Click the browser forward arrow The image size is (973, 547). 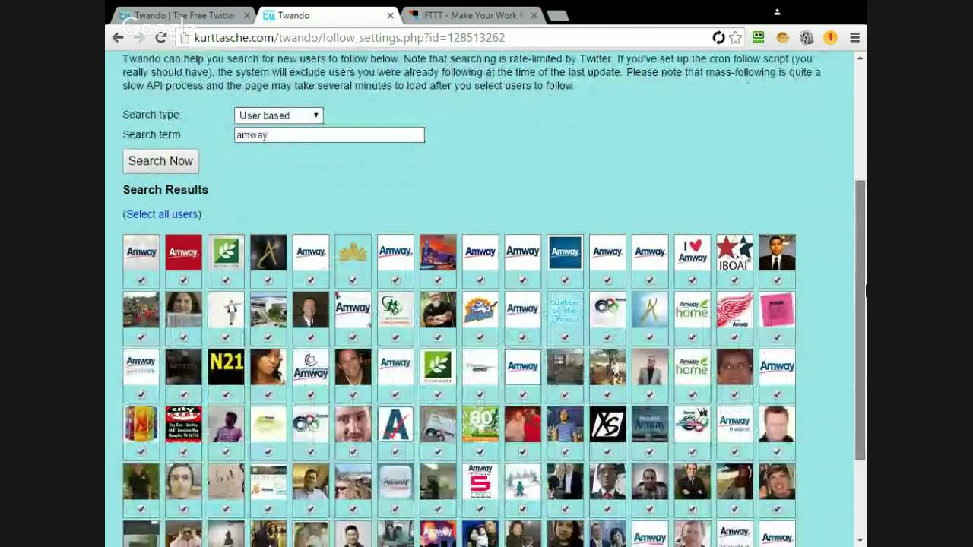tap(140, 37)
